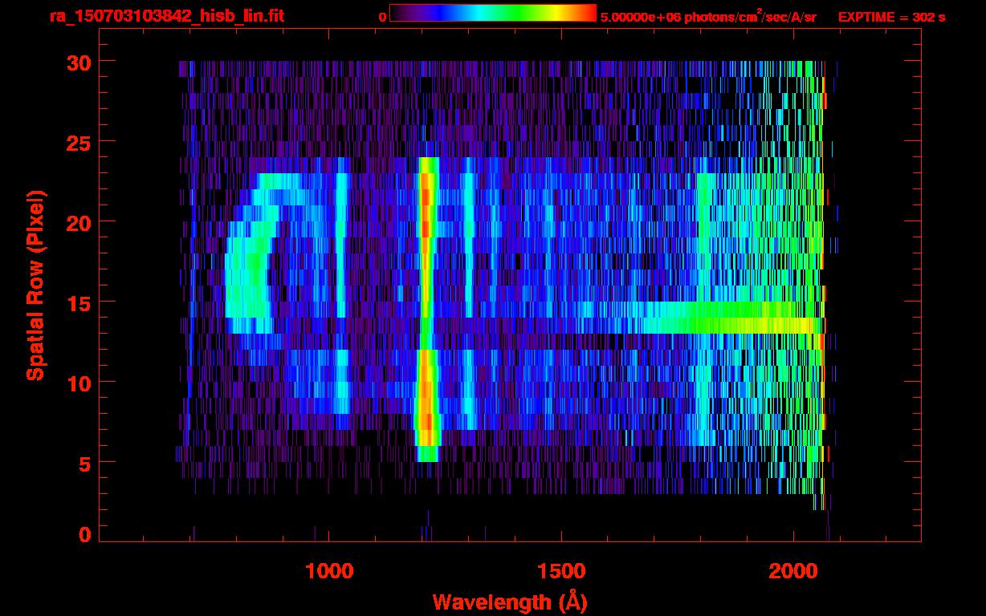986x616 pixels.
Task: Click the 1000 wavelength tick label
Action: [329, 570]
